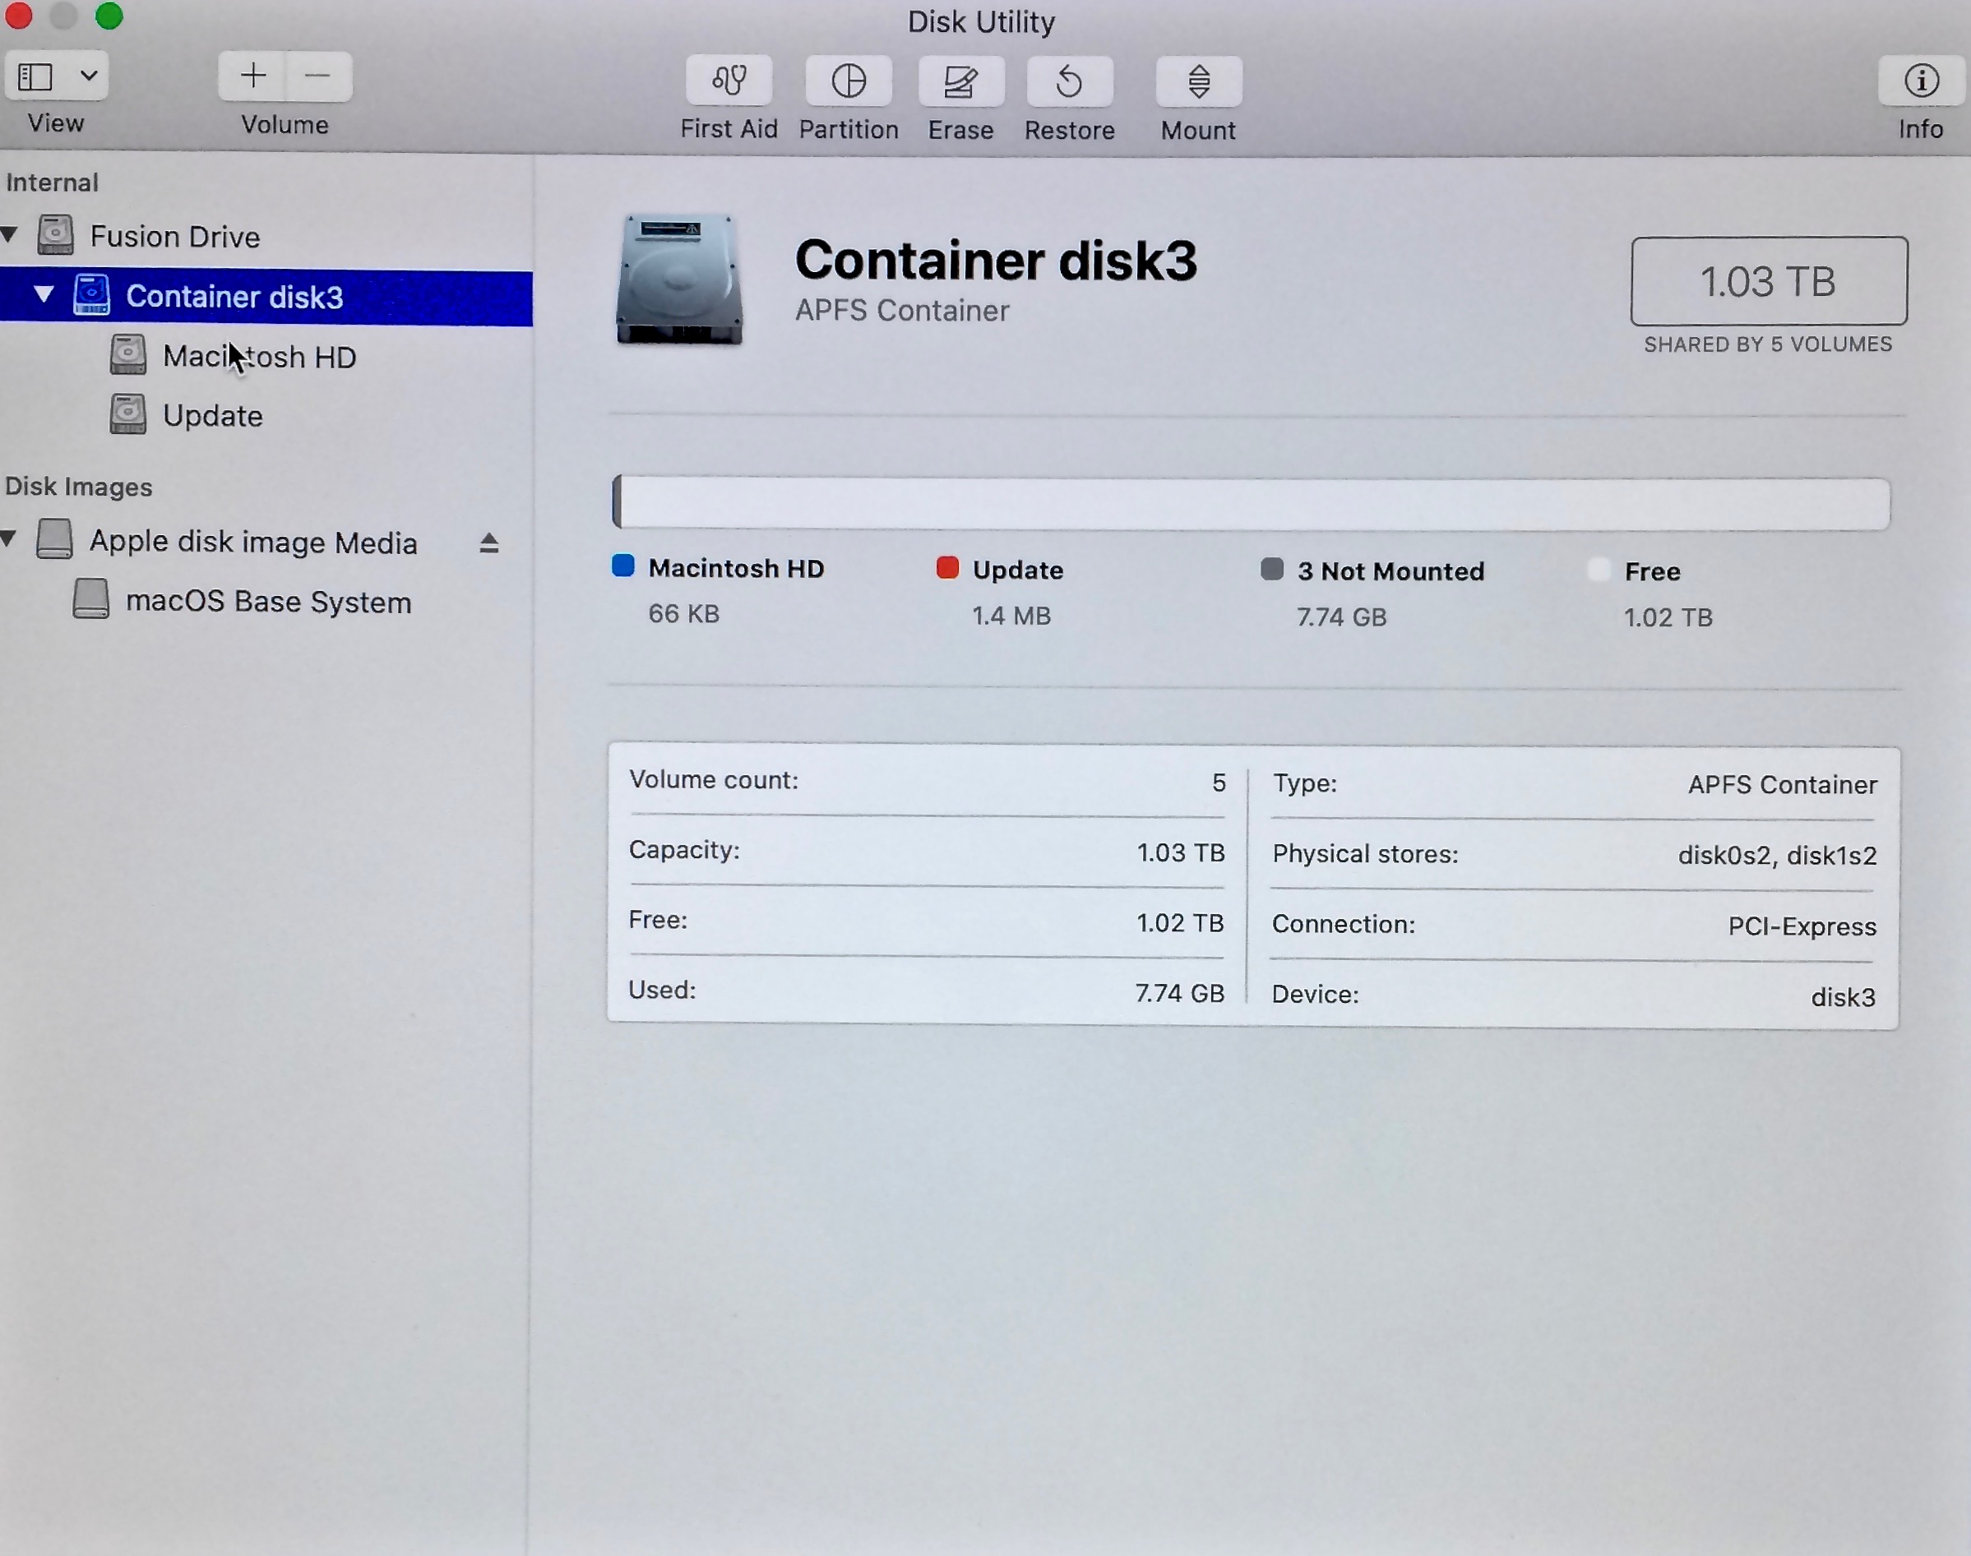Image resolution: width=1971 pixels, height=1556 pixels.
Task: Collapse Container disk3 disclosure triangle
Action: click(43, 294)
